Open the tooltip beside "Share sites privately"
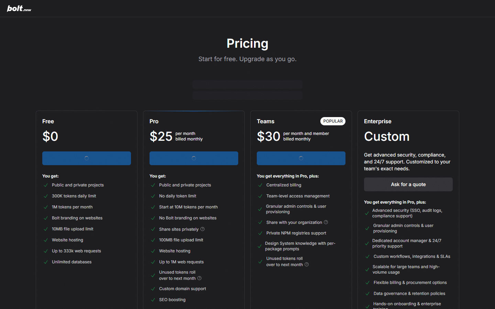The width and height of the screenshot is (495, 309). 202,229
